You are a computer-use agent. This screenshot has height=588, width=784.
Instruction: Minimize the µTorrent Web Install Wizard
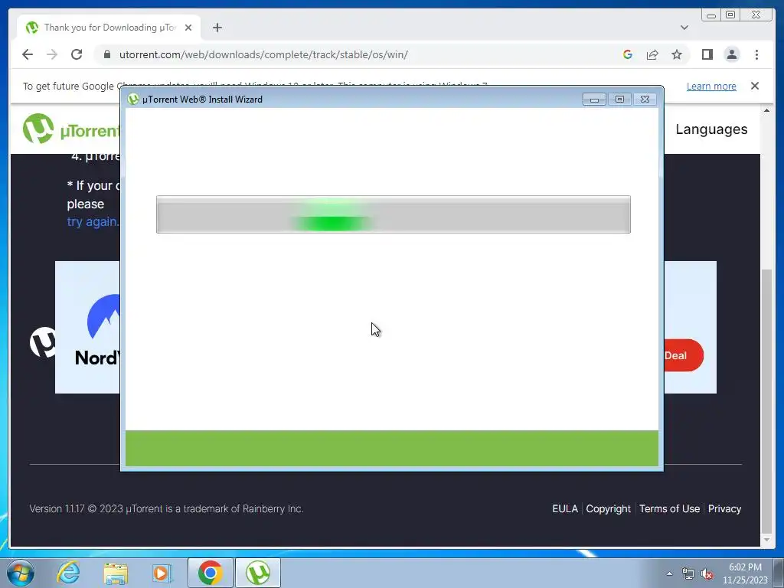(x=594, y=100)
